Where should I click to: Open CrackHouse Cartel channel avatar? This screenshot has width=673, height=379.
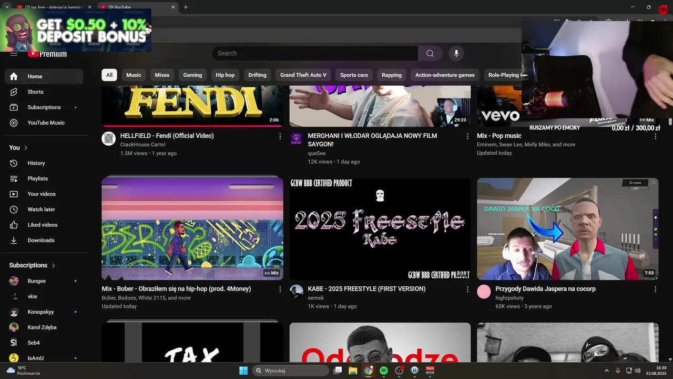tap(108, 139)
